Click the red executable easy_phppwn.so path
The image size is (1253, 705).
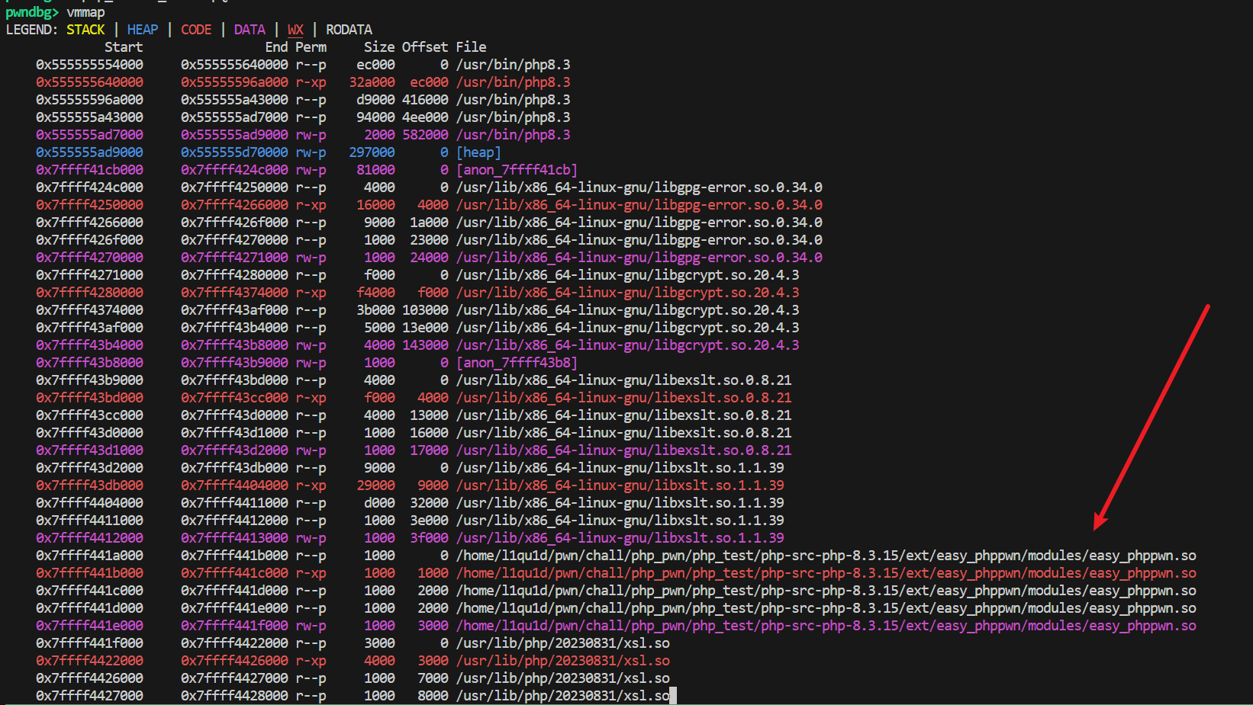click(x=826, y=573)
